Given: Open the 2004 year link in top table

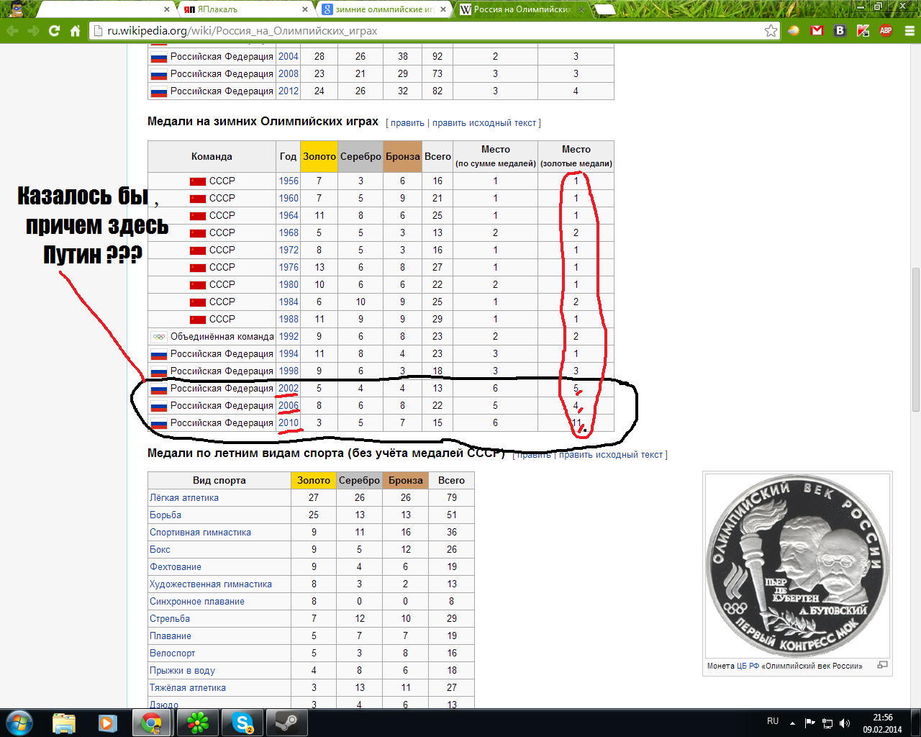Looking at the screenshot, I should tap(289, 57).
